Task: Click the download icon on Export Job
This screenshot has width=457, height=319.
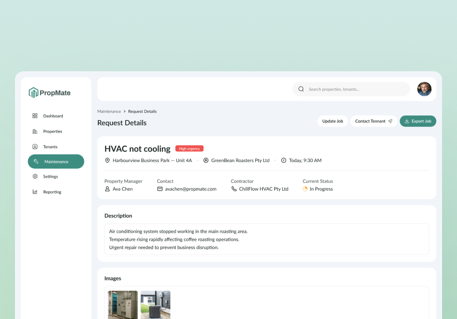Action: (407, 121)
